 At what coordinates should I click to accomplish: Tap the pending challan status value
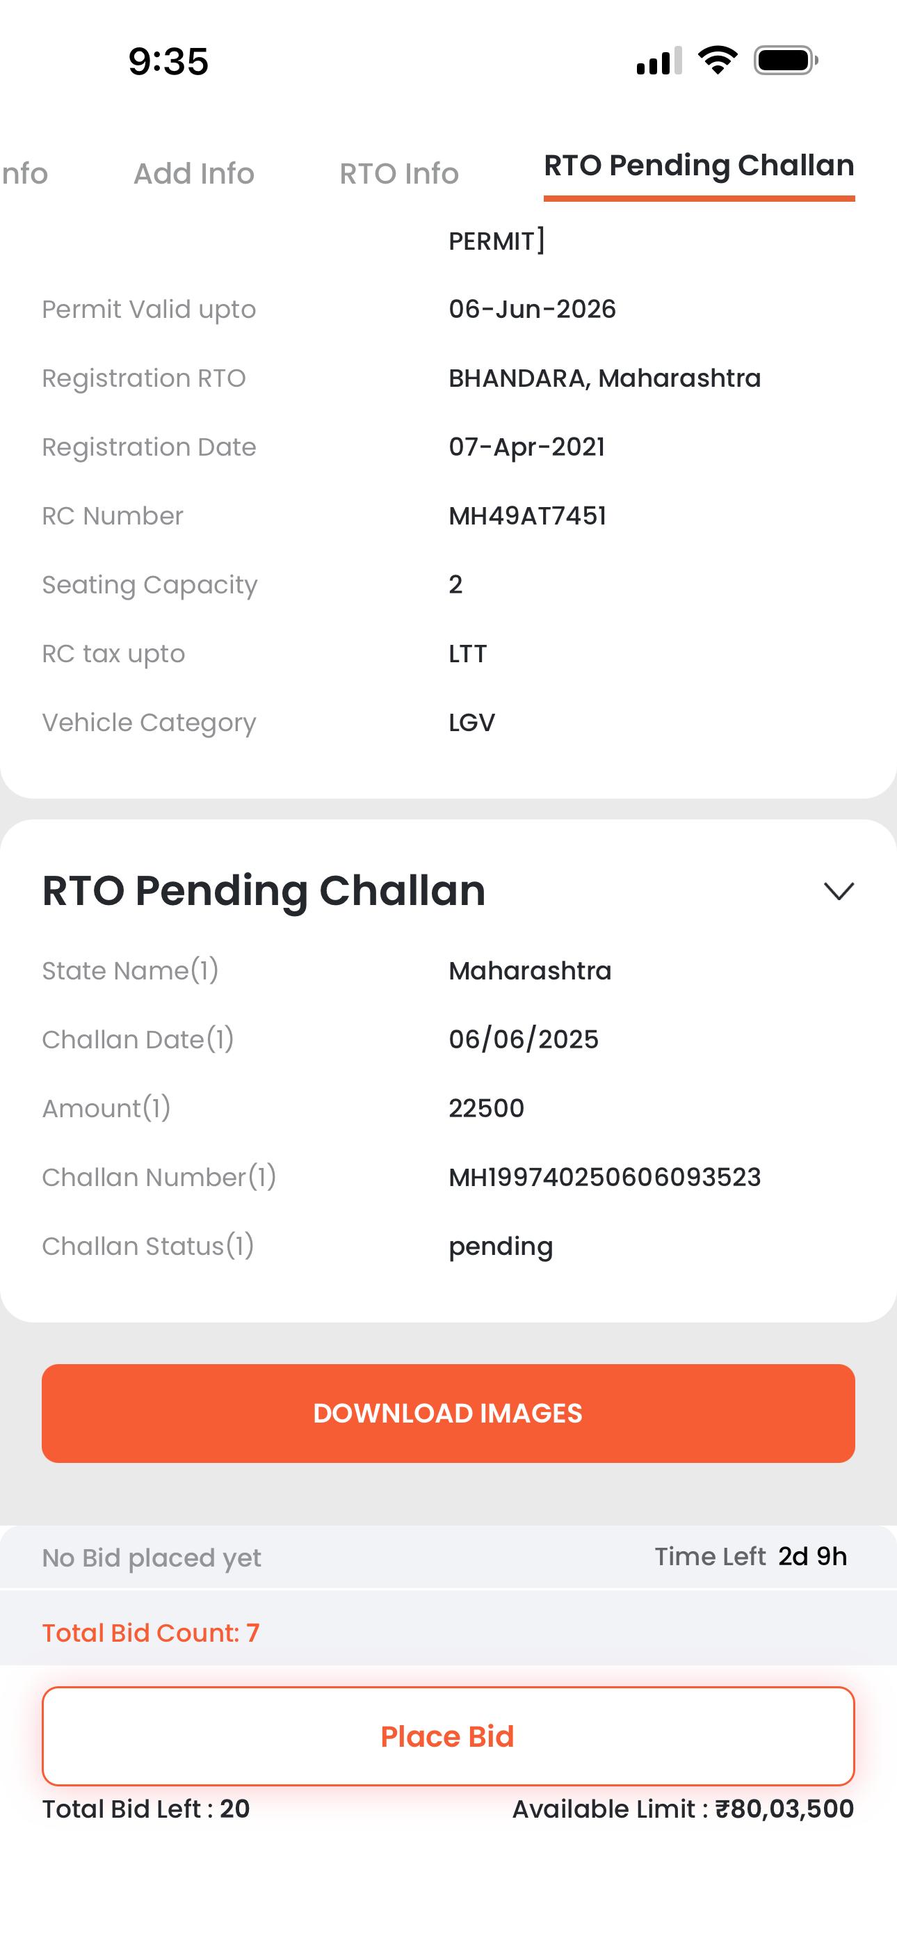click(501, 1247)
